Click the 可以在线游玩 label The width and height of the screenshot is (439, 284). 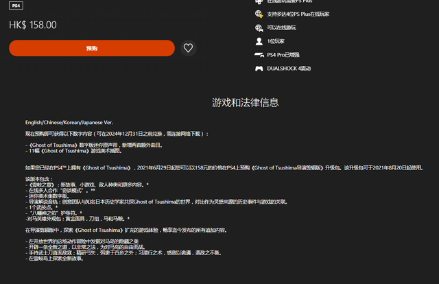coord(281,27)
